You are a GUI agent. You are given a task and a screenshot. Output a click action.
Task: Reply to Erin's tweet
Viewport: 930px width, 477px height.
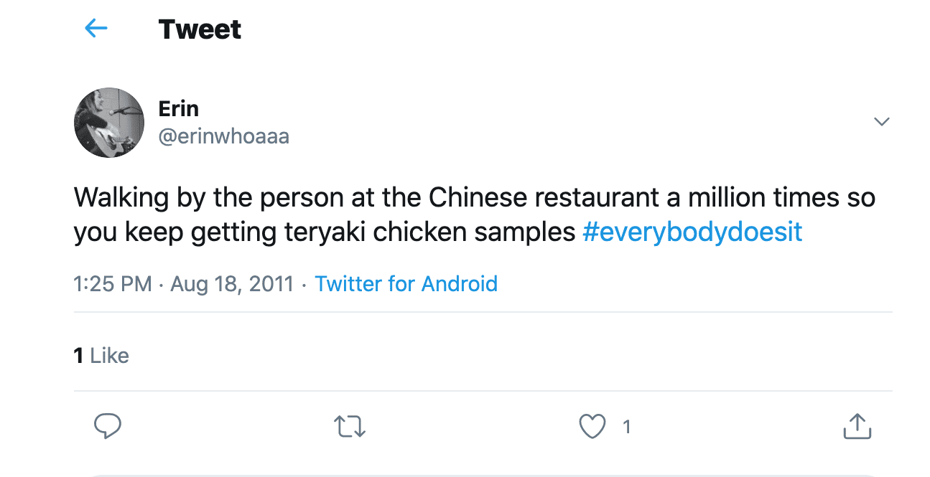click(x=108, y=426)
